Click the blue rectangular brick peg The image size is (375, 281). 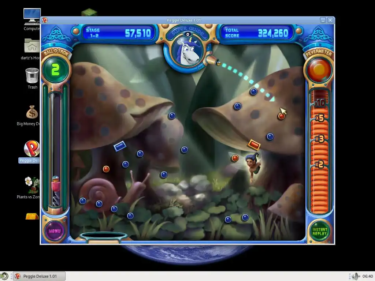[x=120, y=146]
